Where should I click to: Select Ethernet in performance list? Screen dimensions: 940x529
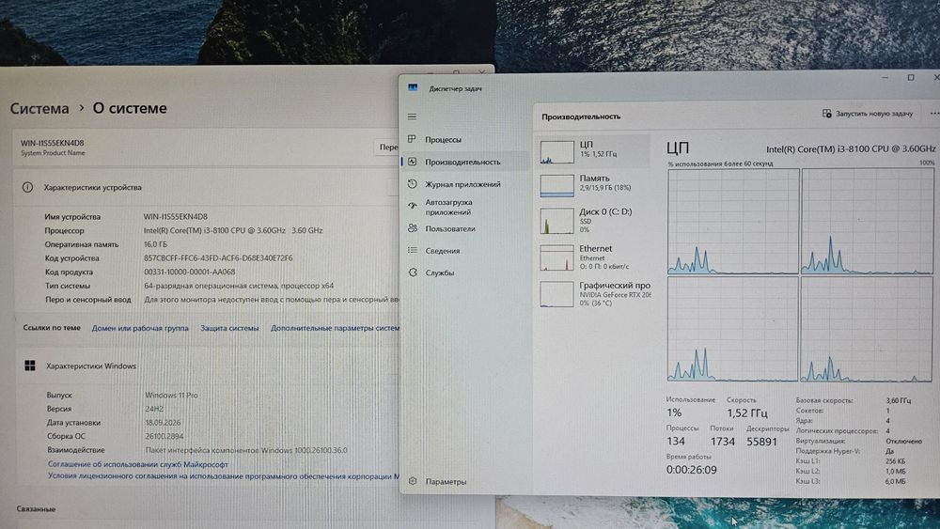tap(593, 257)
